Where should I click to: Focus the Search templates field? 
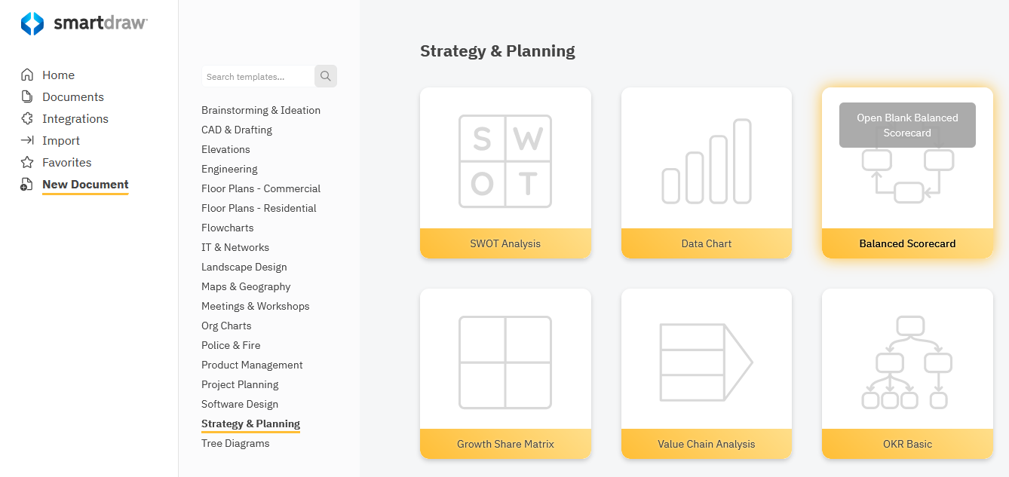257,76
